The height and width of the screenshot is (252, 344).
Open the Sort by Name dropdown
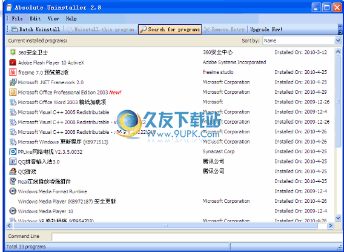(338, 41)
